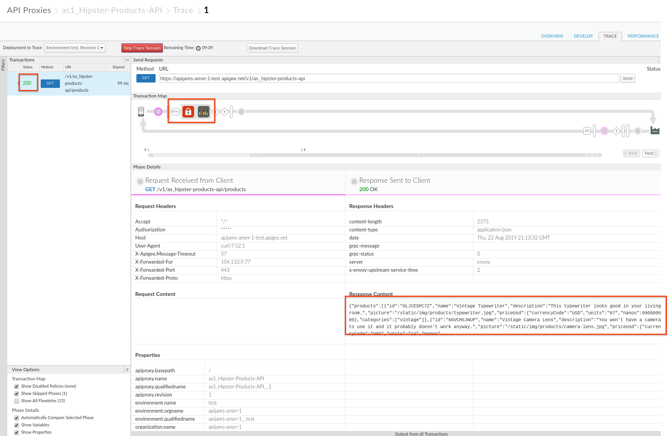Click the Trace breadcrumb link
This screenshot has width=667, height=436.
click(x=183, y=10)
